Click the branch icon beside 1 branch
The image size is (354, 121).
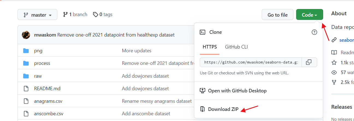(x=65, y=14)
